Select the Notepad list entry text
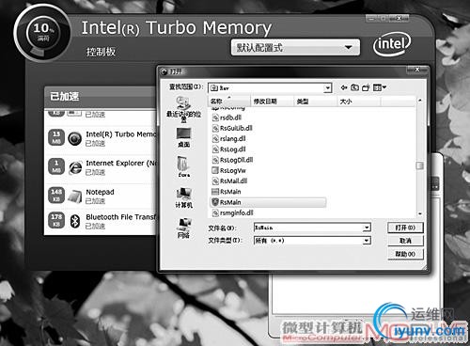This screenshot has width=470, height=346. click(100, 192)
